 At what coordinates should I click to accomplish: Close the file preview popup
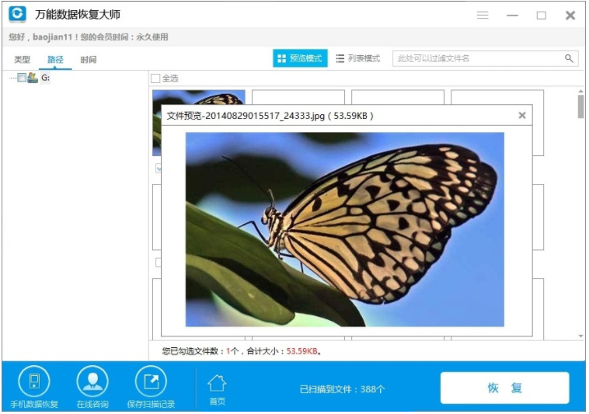pyautogui.click(x=522, y=115)
